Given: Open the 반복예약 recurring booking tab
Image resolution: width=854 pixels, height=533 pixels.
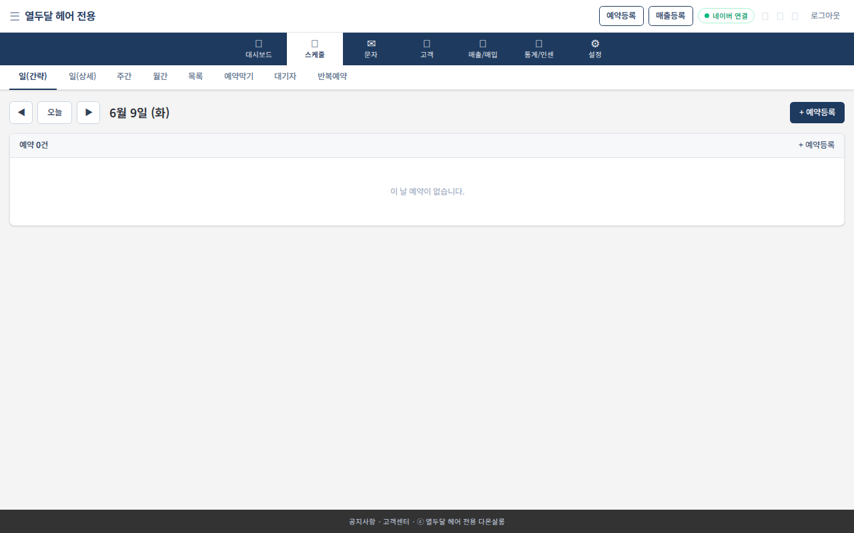Looking at the screenshot, I should click(x=332, y=77).
